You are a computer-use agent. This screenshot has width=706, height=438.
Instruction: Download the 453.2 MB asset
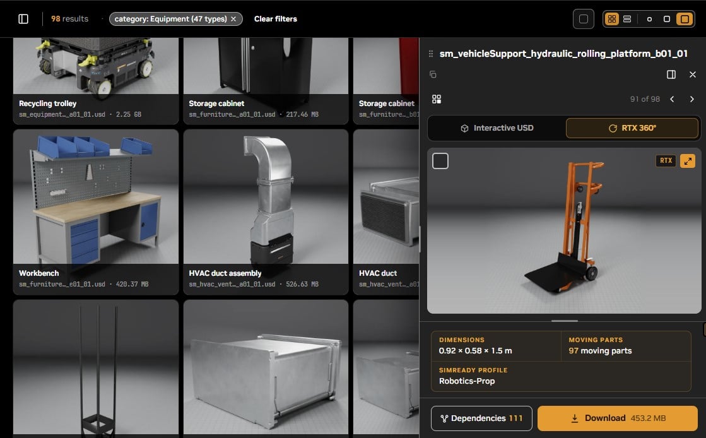tap(618, 418)
